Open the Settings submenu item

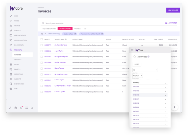(18, 60)
